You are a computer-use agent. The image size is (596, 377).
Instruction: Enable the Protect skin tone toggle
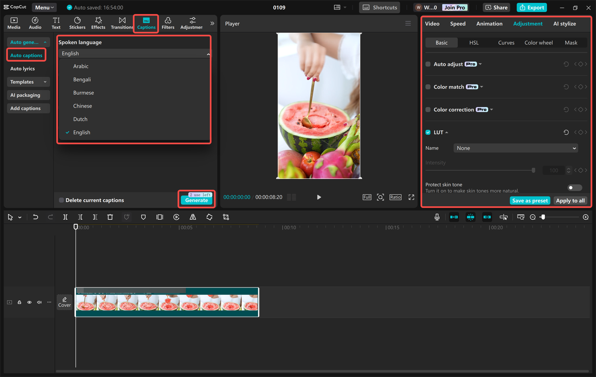point(574,187)
